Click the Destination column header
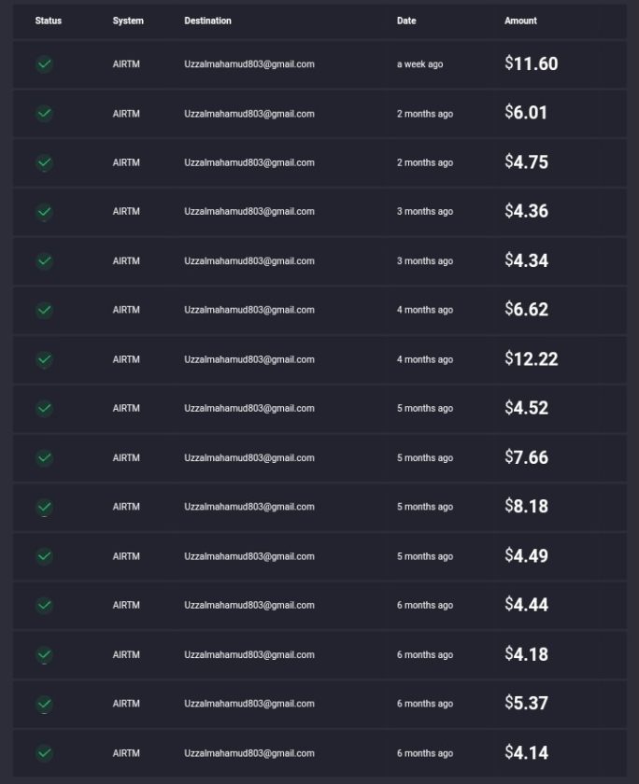This screenshot has height=784, width=639. click(x=207, y=21)
